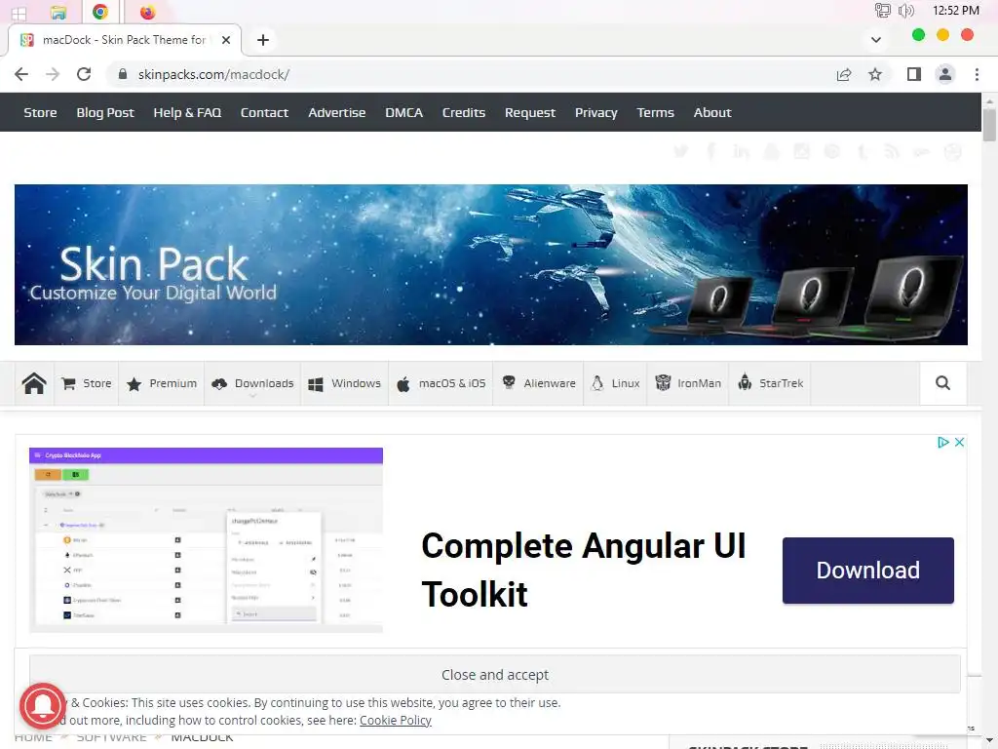The image size is (998, 749).
Task: Open the browser side panel
Action: pyautogui.click(x=914, y=74)
